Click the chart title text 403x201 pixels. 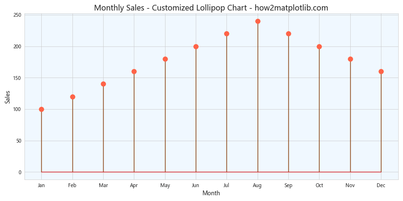pos(211,8)
